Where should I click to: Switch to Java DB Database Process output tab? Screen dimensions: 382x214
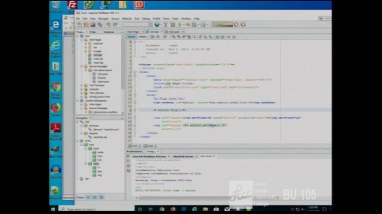click(149, 156)
